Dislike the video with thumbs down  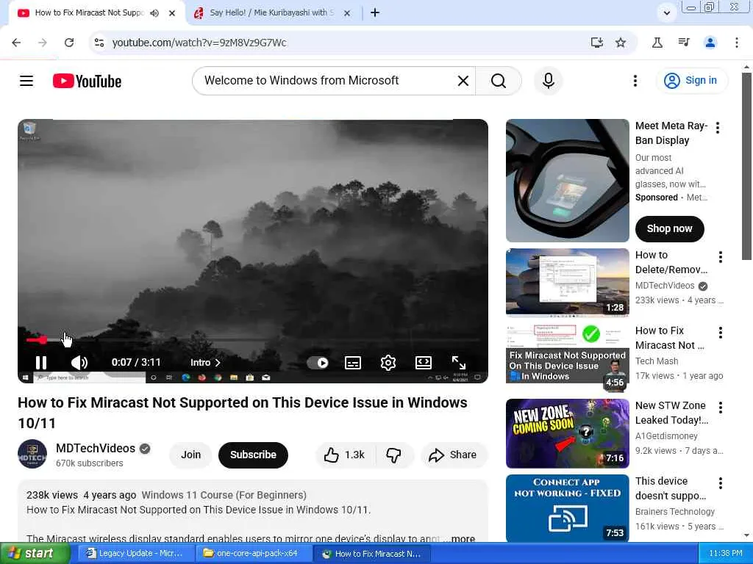click(x=394, y=455)
